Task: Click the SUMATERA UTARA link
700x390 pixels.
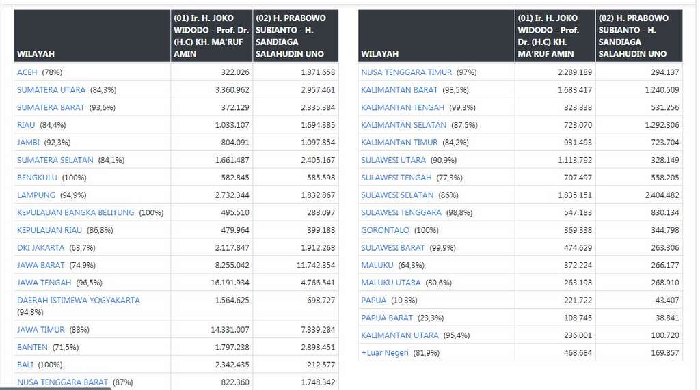Action: click(x=51, y=90)
